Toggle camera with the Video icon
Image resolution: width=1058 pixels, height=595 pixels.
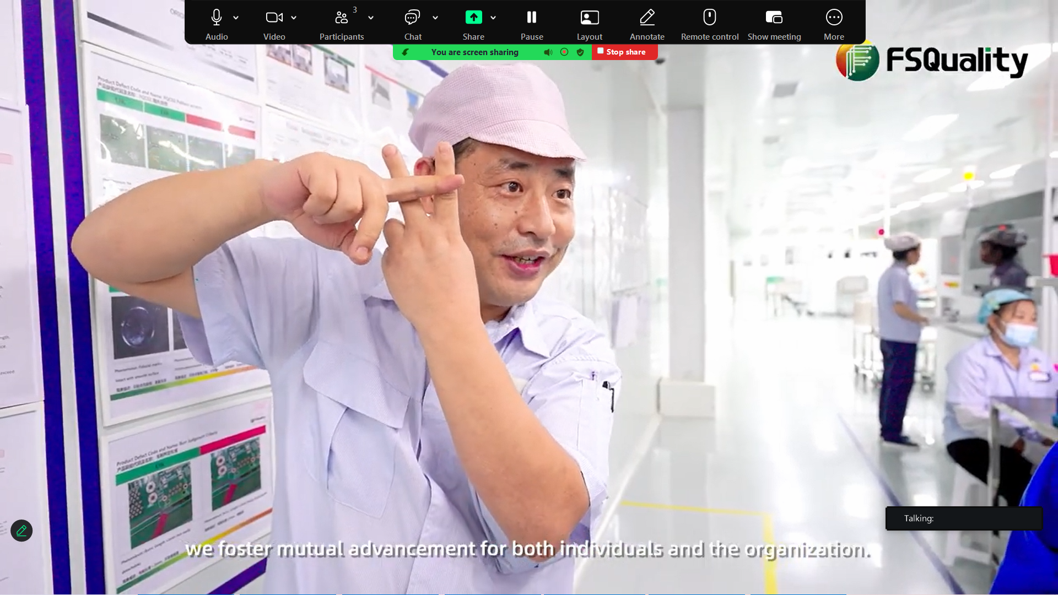coord(274,18)
